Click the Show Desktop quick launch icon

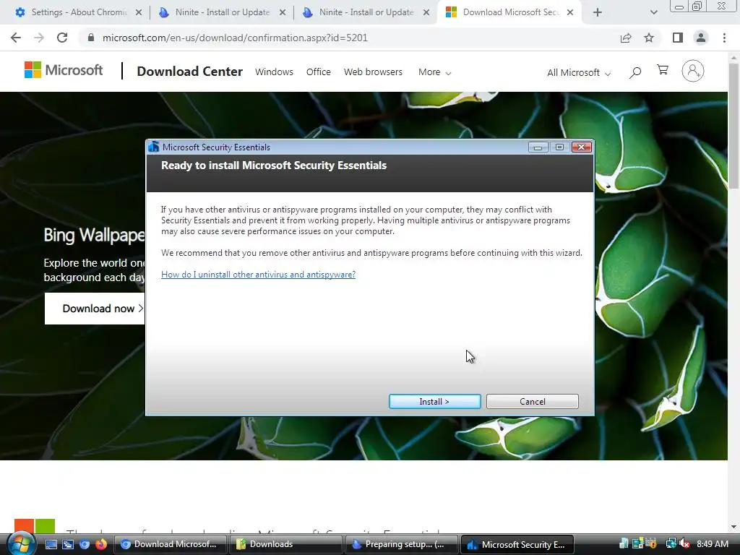click(51, 544)
